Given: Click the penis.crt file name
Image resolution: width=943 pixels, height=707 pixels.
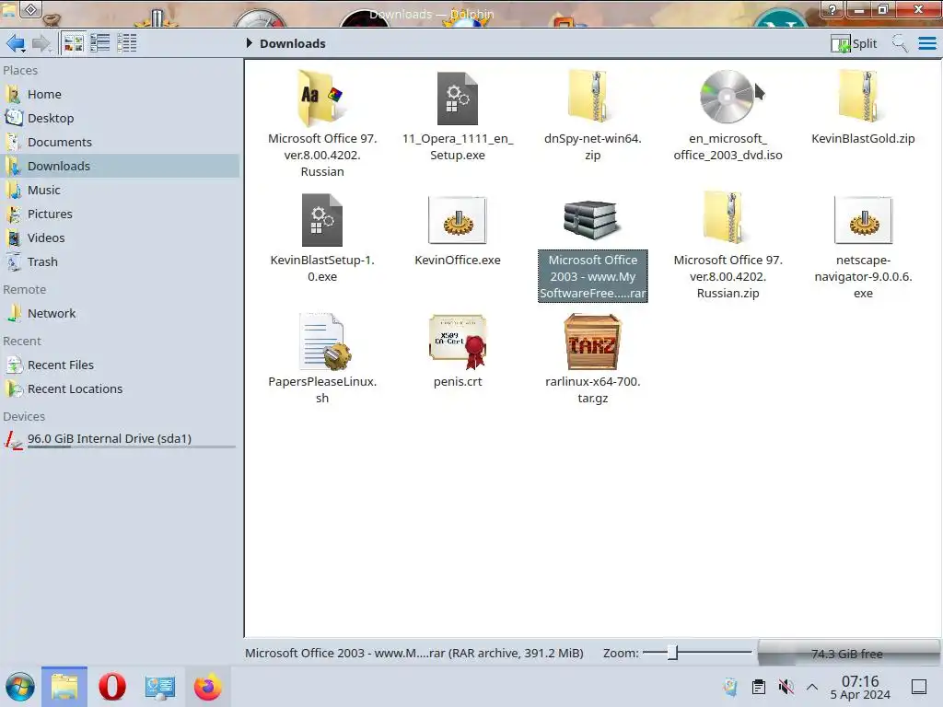Looking at the screenshot, I should [458, 382].
